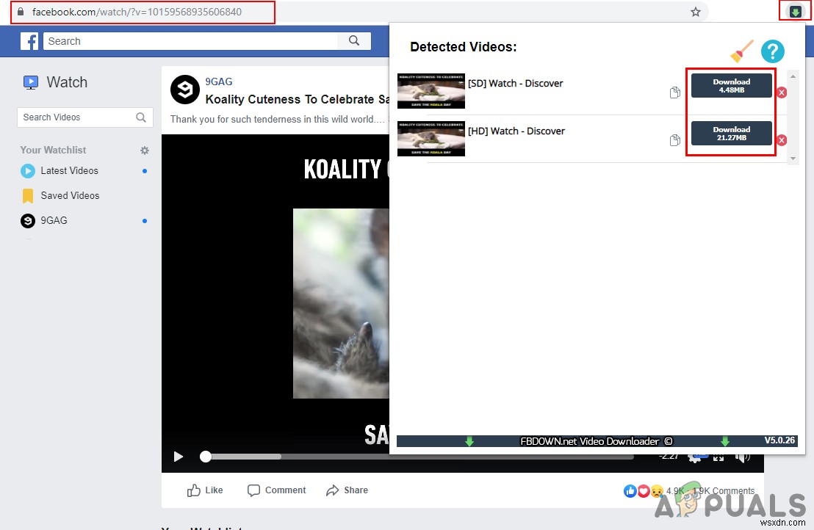Open the FBDOWN Video Downloader extension toolbar icon
The image size is (814, 530).
pyautogui.click(x=794, y=11)
